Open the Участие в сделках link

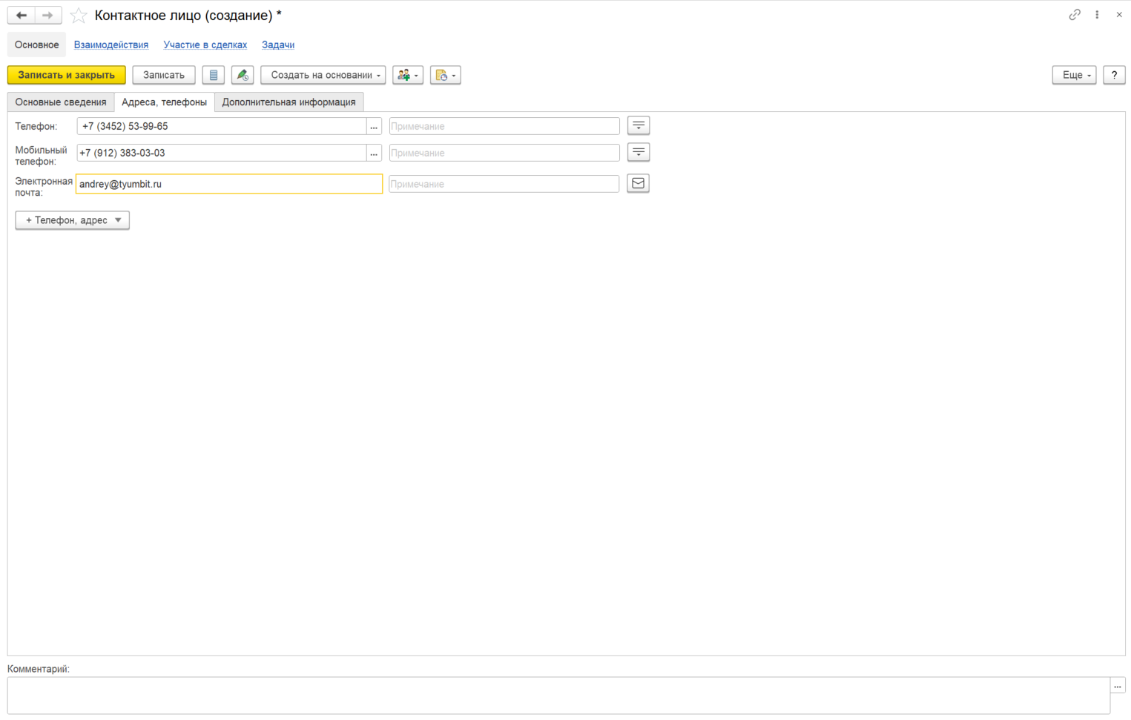[x=205, y=44]
